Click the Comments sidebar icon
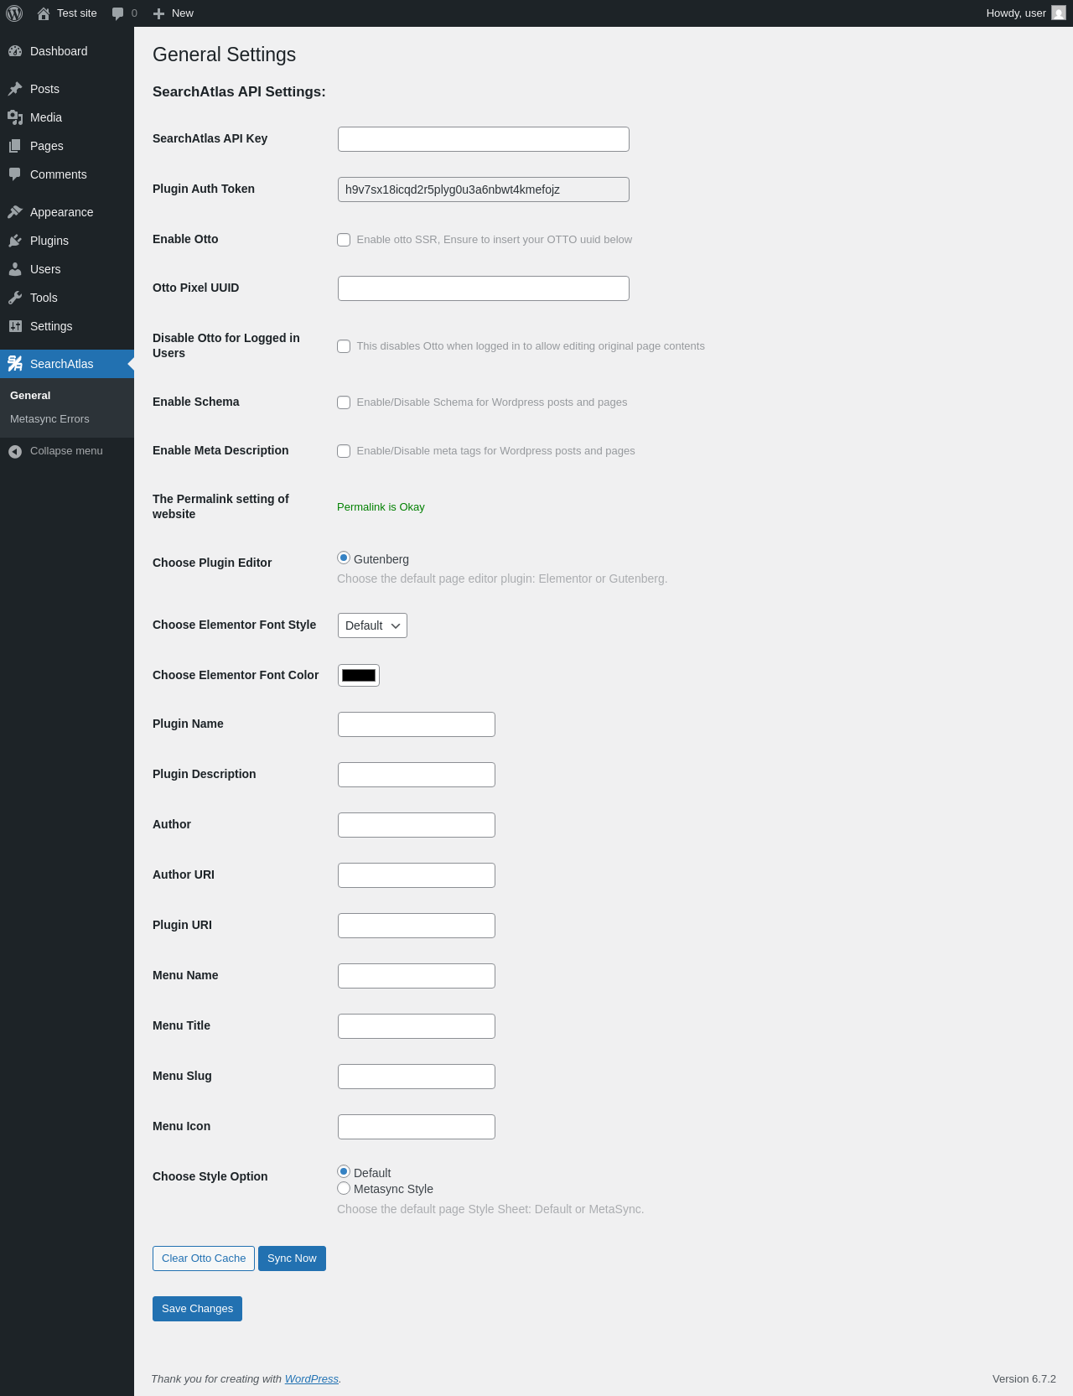The height and width of the screenshot is (1396, 1073). click(15, 174)
